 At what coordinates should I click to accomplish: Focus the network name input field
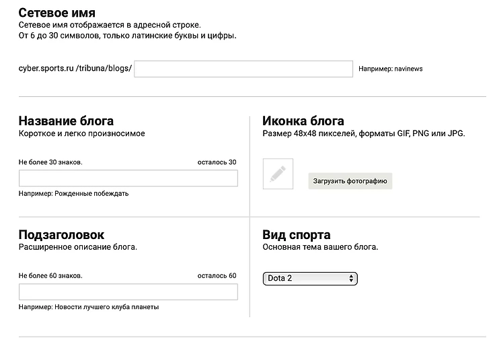click(243, 69)
